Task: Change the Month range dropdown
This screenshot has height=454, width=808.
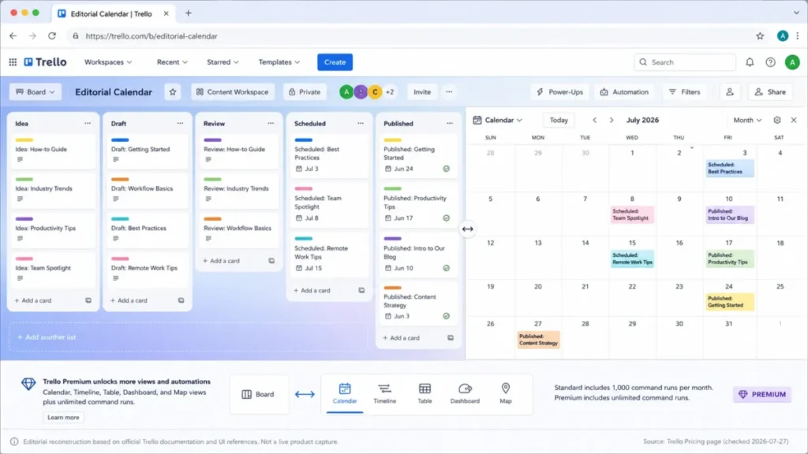Action: click(x=747, y=120)
